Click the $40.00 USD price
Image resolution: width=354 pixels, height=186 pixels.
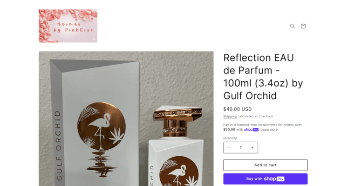click(238, 109)
